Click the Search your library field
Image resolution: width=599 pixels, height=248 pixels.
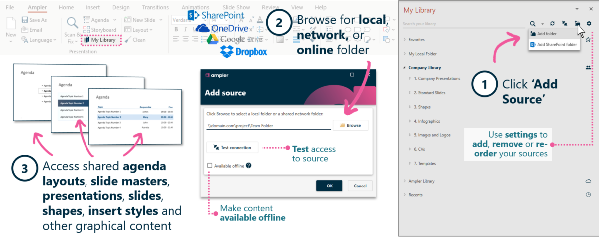tap(463, 24)
